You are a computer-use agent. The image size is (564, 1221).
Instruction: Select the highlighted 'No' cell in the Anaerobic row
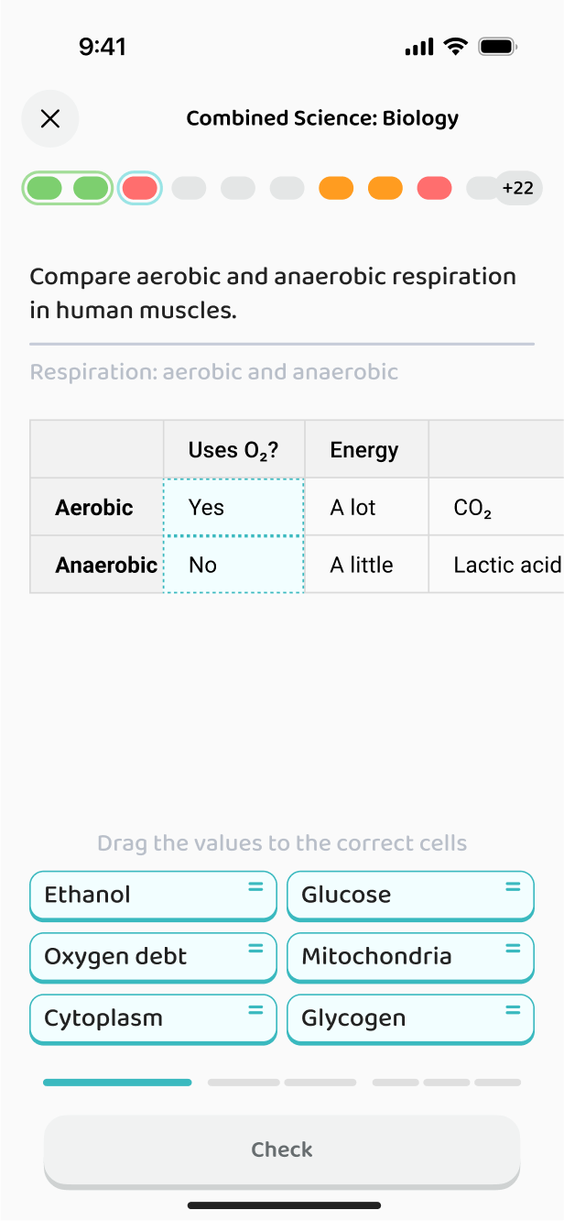(233, 565)
